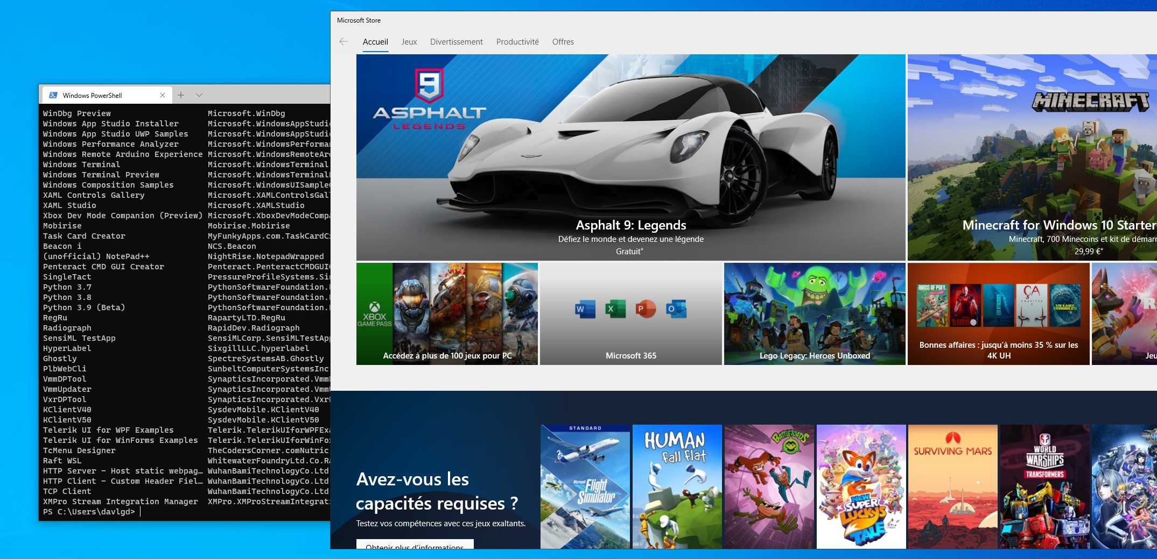Click '(unofficial) NotePad++' line in PowerShell
Viewport: 1157px width, 559px height.
96,256
